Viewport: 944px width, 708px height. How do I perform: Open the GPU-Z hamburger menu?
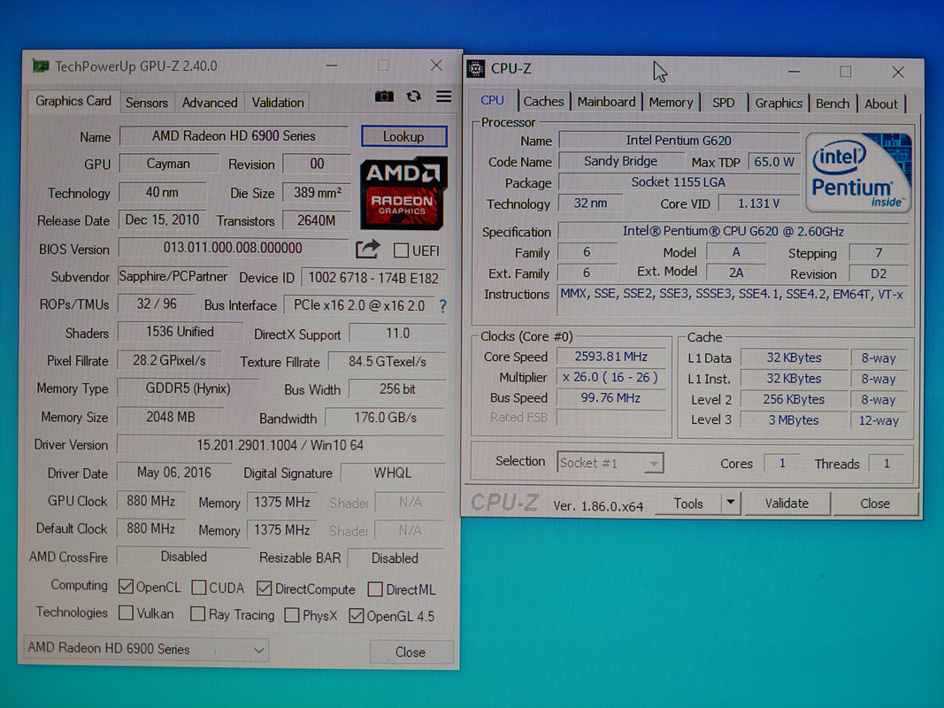point(444,96)
